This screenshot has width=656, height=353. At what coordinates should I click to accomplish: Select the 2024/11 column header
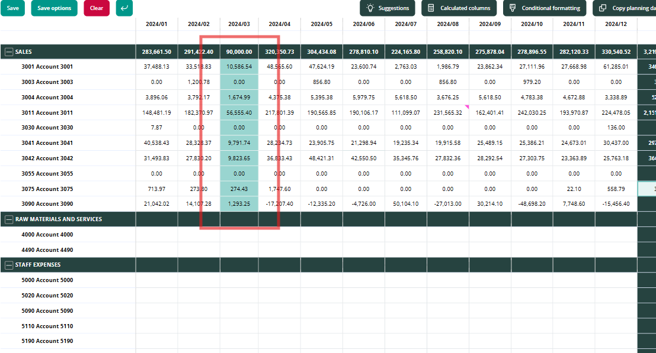point(574,24)
